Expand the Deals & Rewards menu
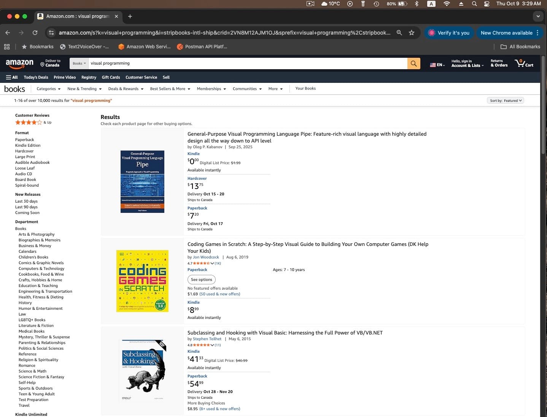 tap(126, 89)
